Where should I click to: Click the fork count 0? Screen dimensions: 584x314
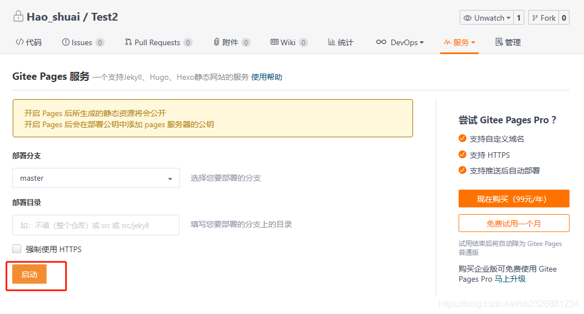pos(564,18)
